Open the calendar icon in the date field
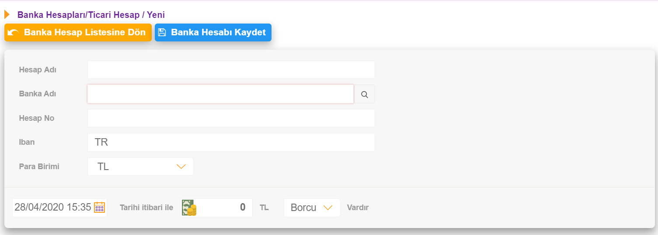 pyautogui.click(x=100, y=207)
